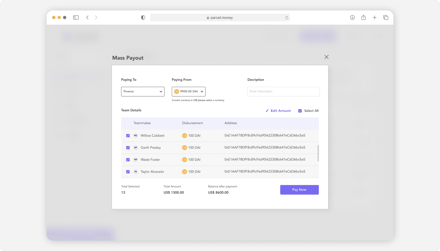Click the US$ 8600.00 balance value

point(218,192)
